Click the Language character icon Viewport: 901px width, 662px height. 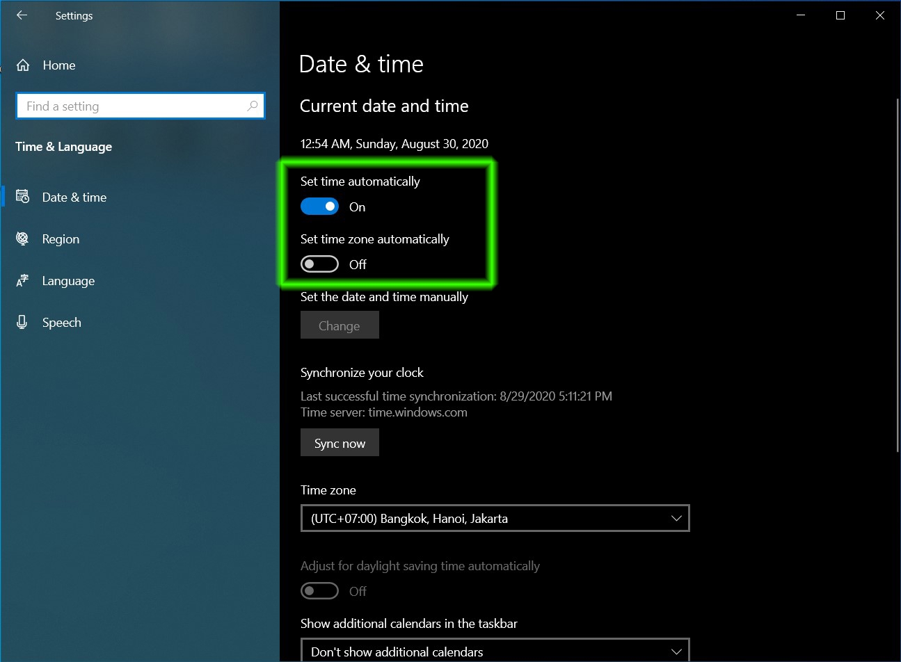(22, 281)
